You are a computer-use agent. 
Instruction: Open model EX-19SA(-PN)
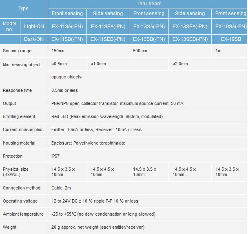230,27
